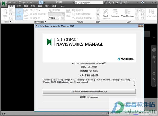Click the http://www.autodesk.com/navisworksmanage link button
Screen dimensions: 158x116
tap(89, 91)
